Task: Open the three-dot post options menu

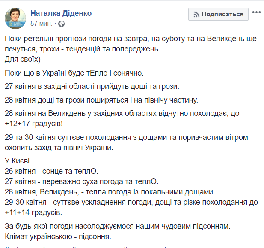Action: click(x=256, y=14)
